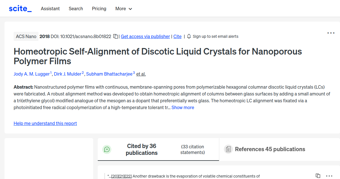Expand the author list via et al.
This screenshot has height=179, width=340.
(141, 74)
